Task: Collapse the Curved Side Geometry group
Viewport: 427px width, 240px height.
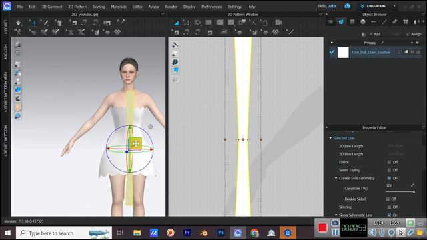Action: [x=336, y=178]
